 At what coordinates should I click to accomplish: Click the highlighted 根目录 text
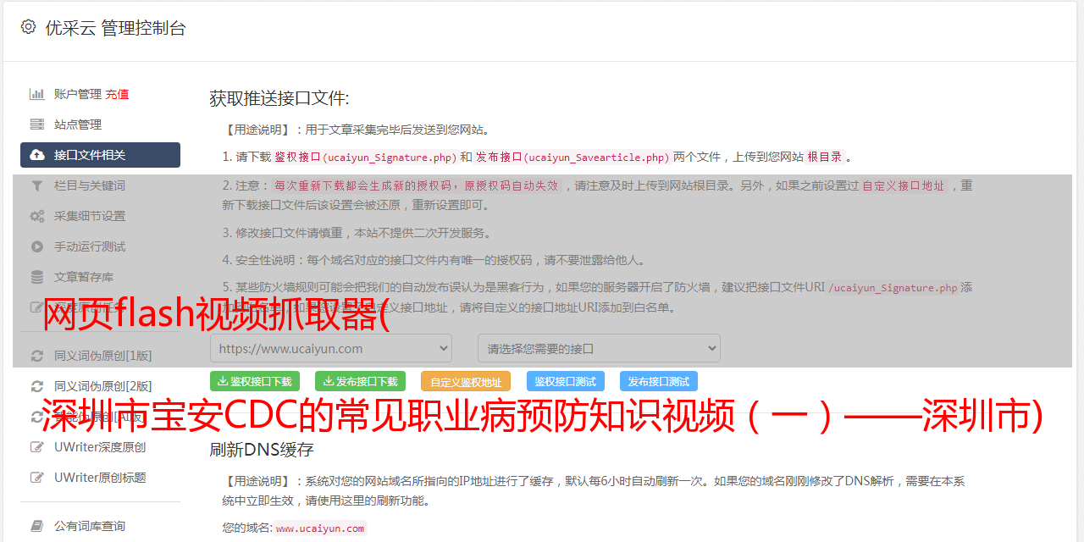coord(825,157)
